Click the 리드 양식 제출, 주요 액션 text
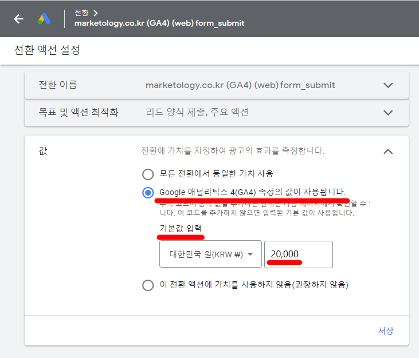 (x=197, y=112)
